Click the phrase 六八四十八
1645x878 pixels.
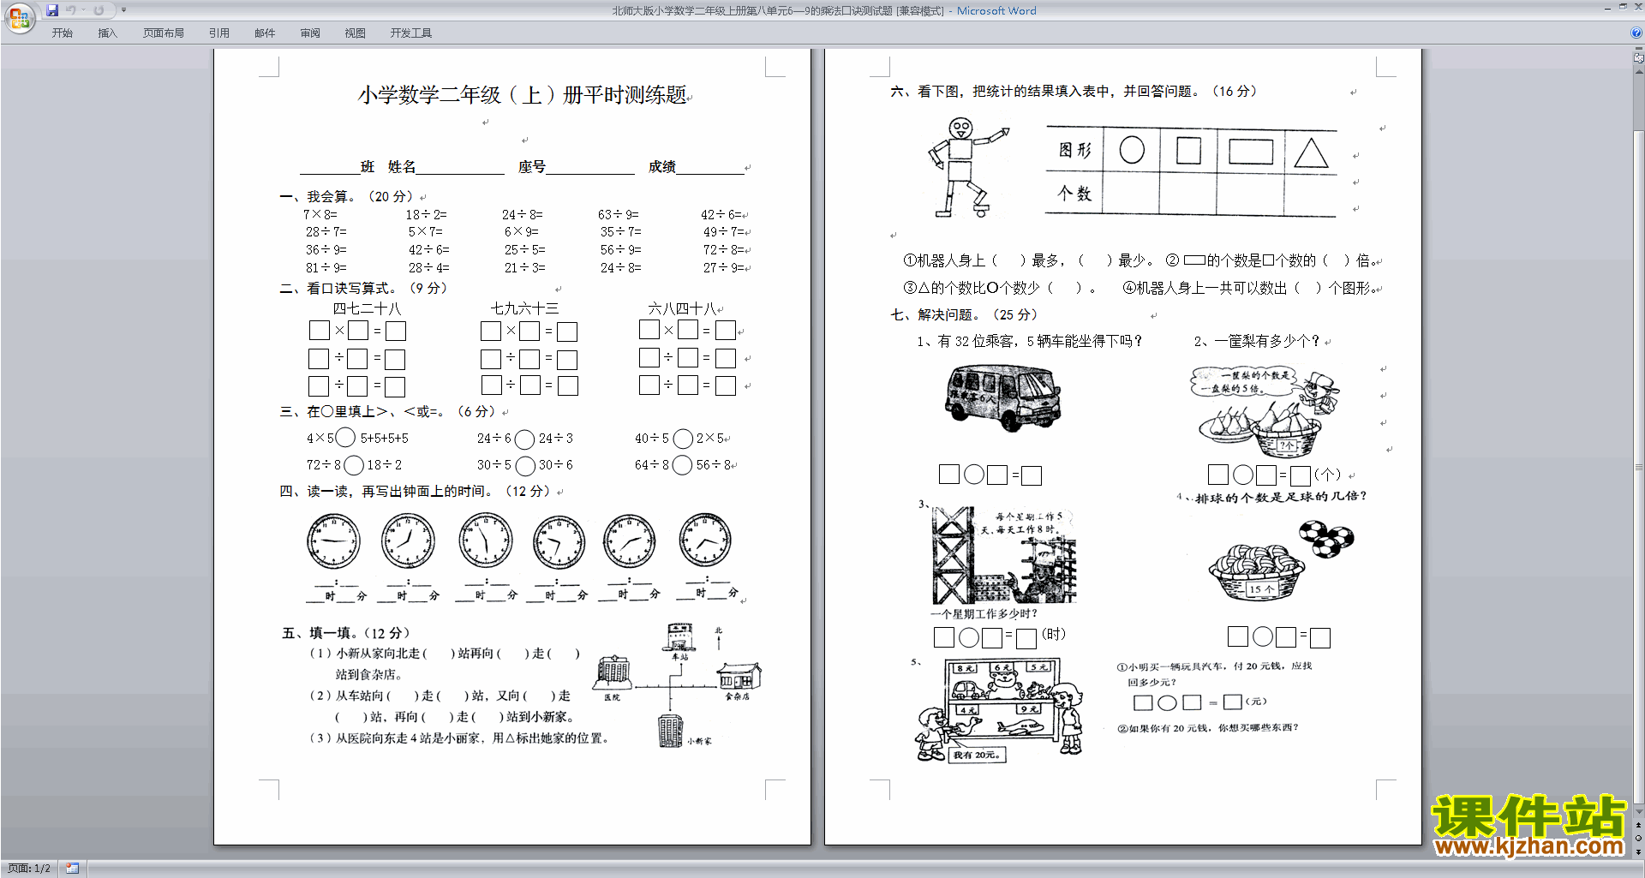click(682, 308)
